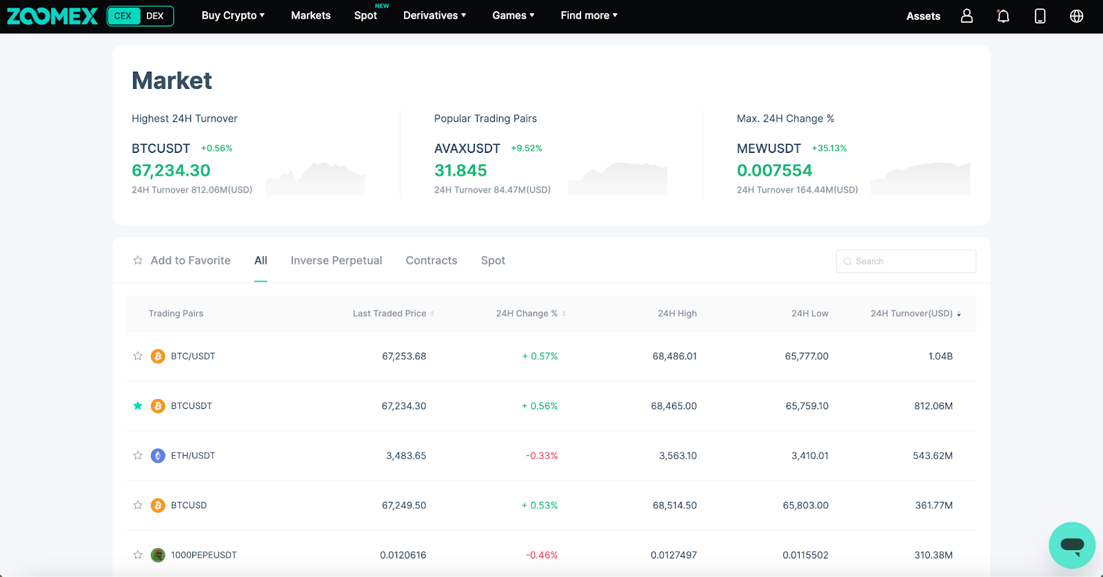Click the MEWUSDT mini price chart
This screenshot has width=1103, height=577.
920,178
